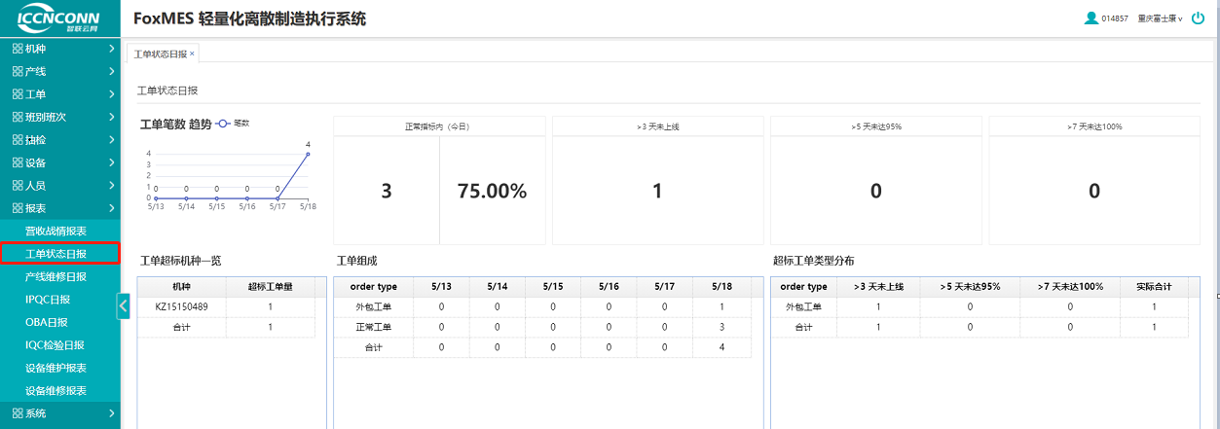Screen dimensions: 1220x429
Task: Expand the 设备 menu chevron
Action: (112, 162)
